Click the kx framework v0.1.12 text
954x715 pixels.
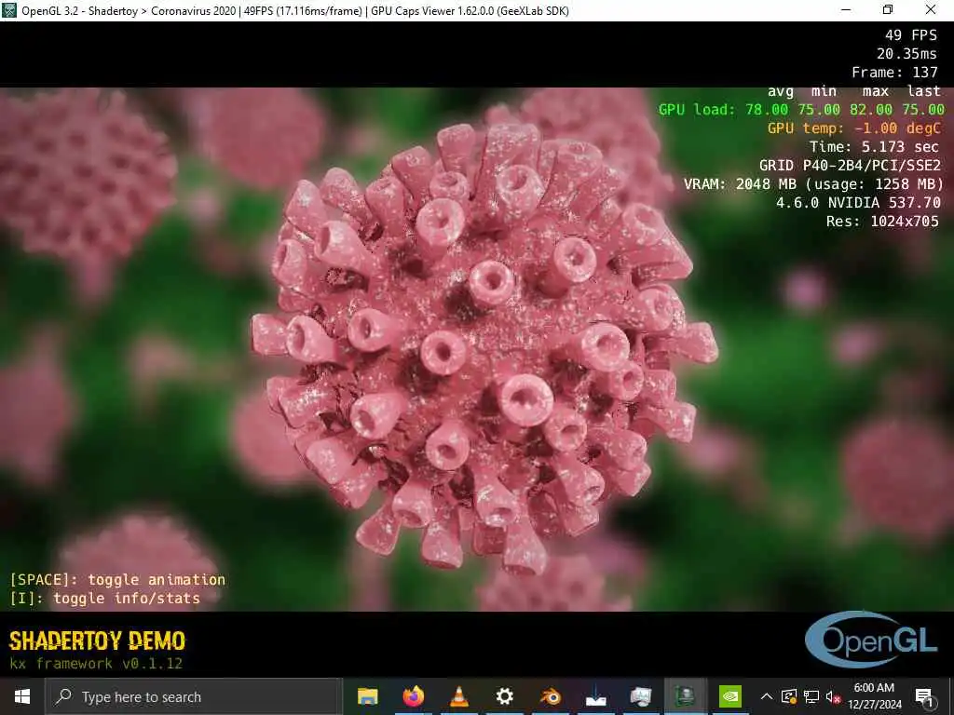(x=96, y=663)
